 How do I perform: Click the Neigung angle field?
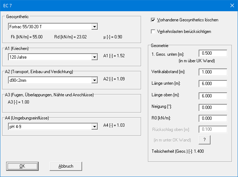212,107
